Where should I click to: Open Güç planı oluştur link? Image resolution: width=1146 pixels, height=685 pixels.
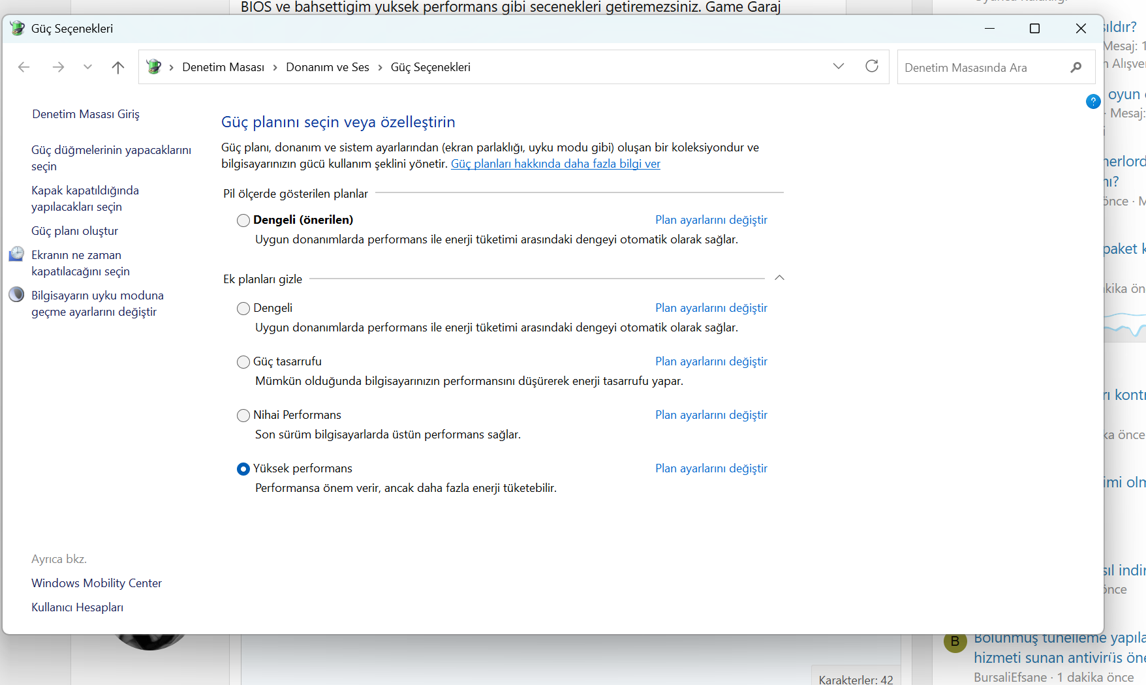(x=75, y=231)
